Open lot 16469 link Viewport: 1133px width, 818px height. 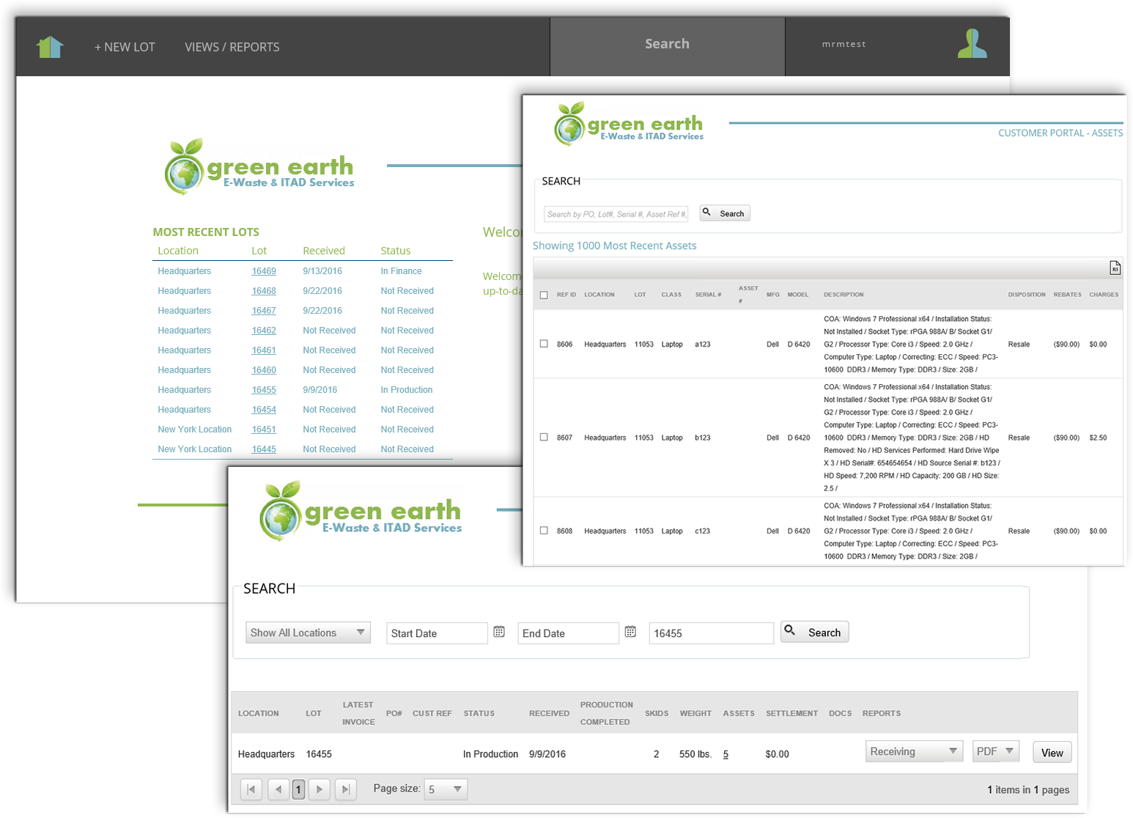tap(264, 271)
